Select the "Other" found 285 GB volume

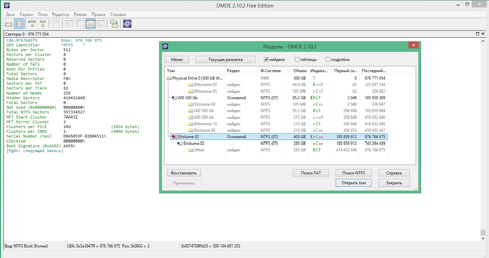[199, 150]
